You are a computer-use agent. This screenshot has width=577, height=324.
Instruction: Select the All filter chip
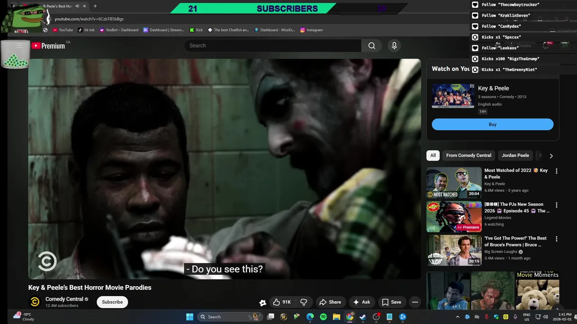433,155
